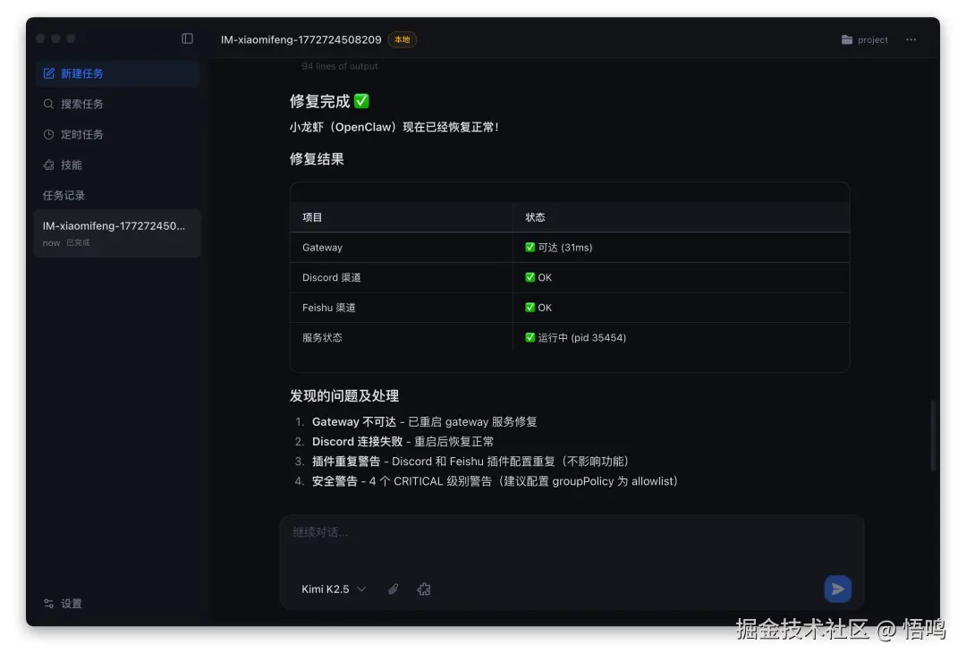966x661 pixels.
Task: Attach a file with the paperclip icon
Action: 392,589
